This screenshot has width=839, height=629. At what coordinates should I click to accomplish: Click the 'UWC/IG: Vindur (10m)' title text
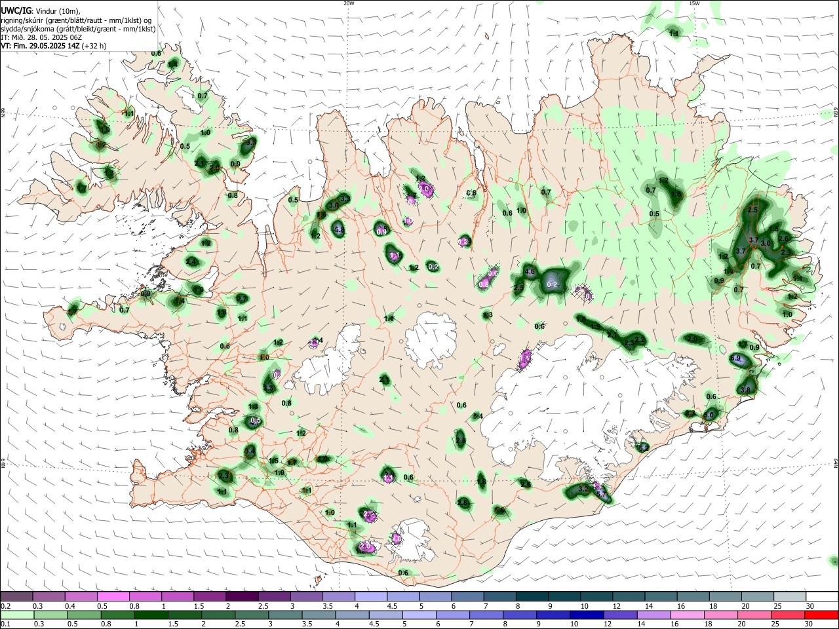tap(41, 10)
